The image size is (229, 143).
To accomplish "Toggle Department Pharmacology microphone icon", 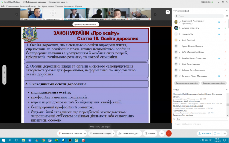I will (x=225, y=22).
